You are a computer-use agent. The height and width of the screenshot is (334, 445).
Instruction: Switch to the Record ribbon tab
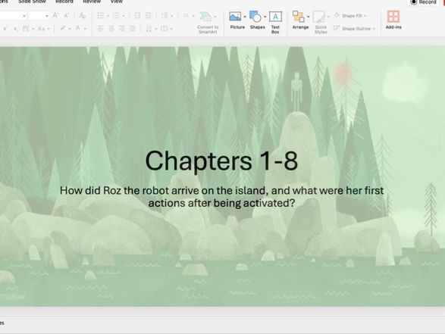pos(64,2)
